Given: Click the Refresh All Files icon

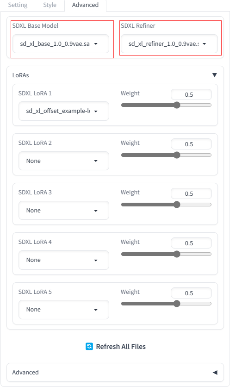Looking at the screenshot, I should click(89, 346).
